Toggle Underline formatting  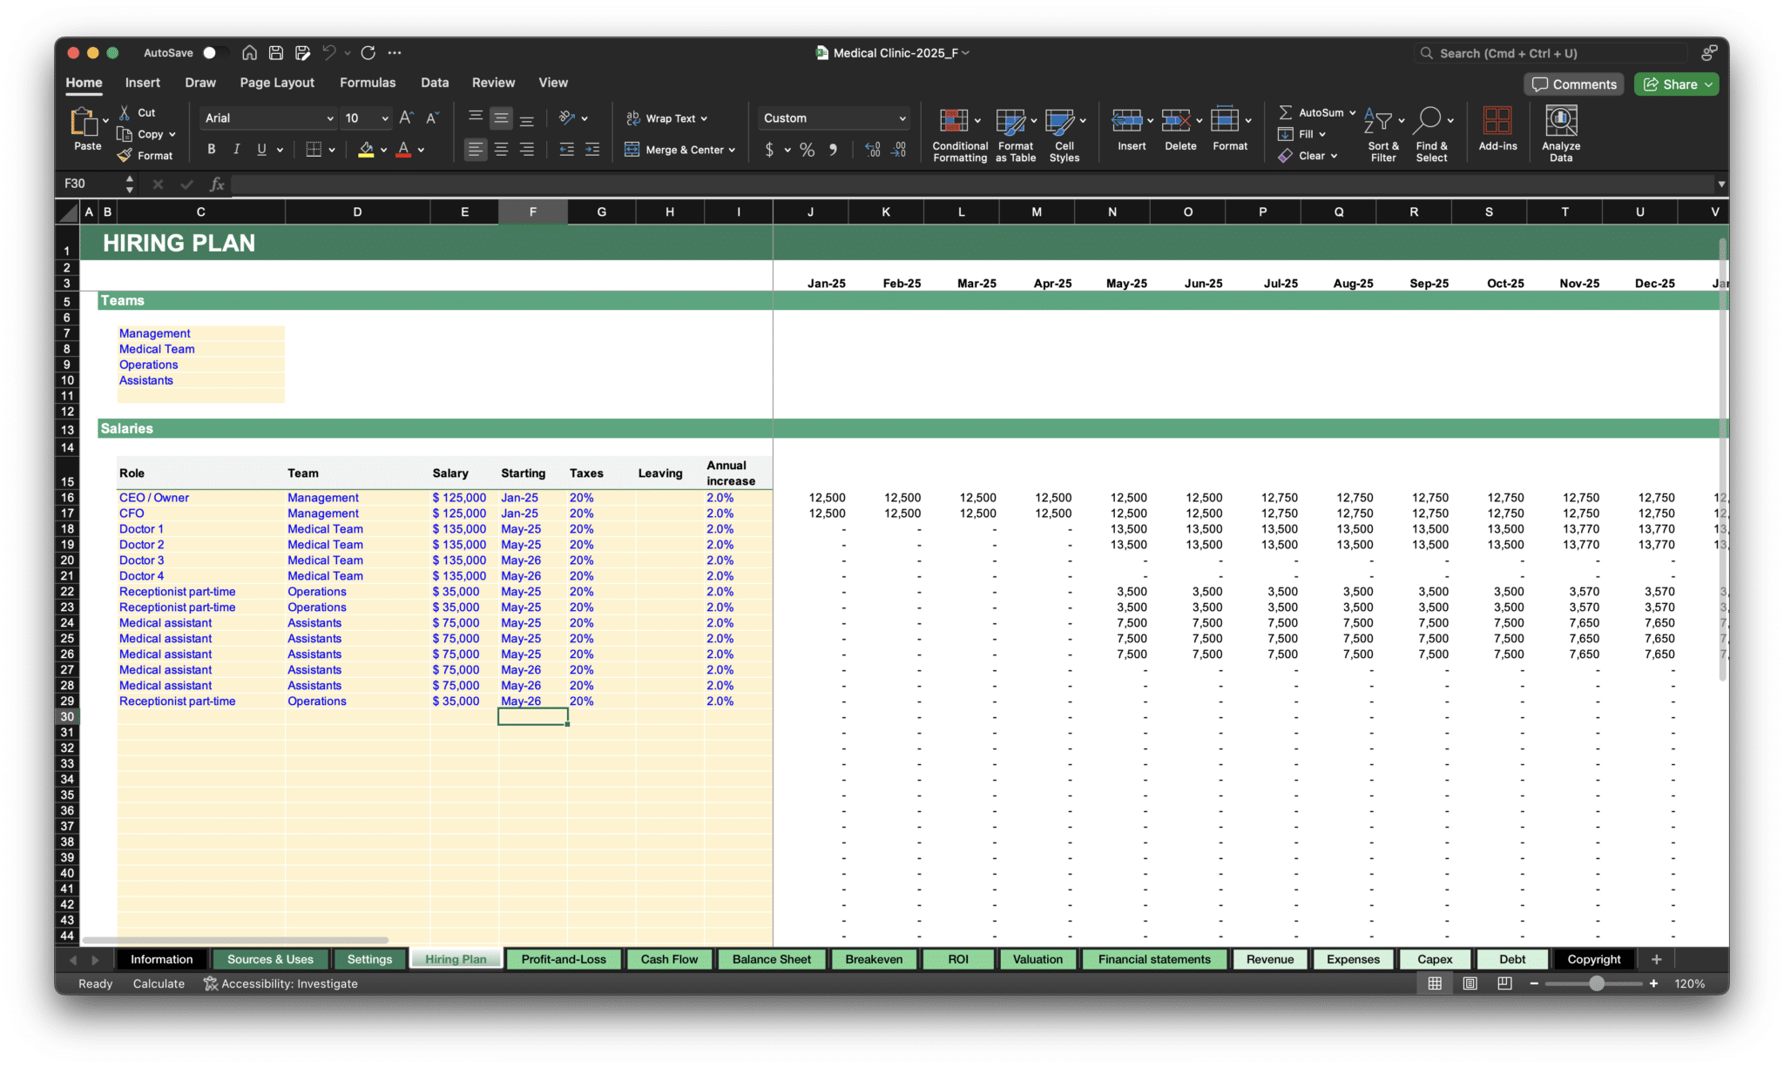click(x=261, y=150)
